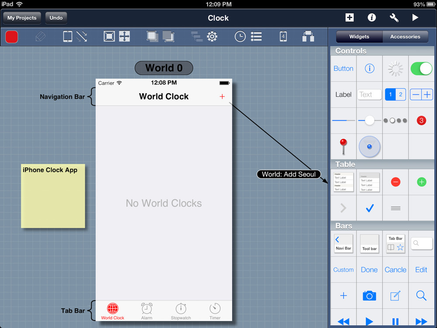The height and width of the screenshot is (328, 437).
Task: Run the prototype with top play icon
Action: click(415, 17)
